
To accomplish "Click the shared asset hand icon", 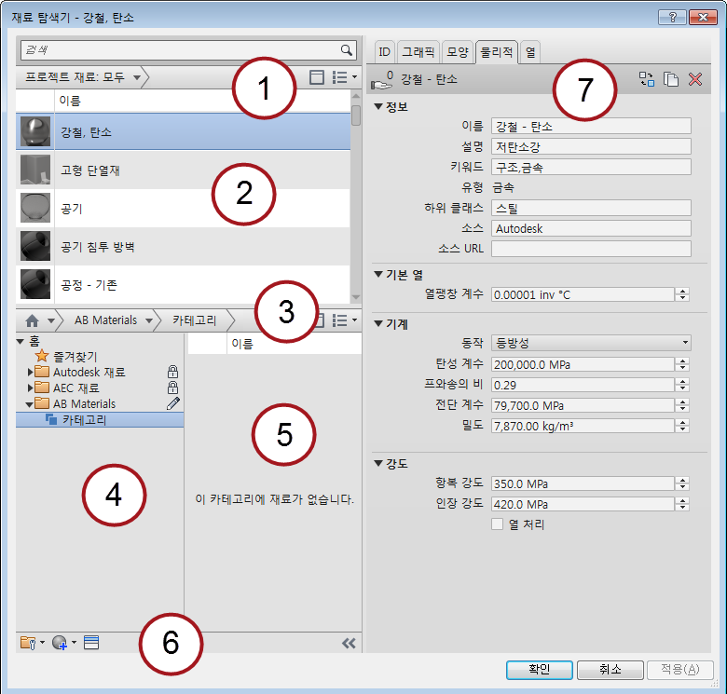I will (381, 81).
